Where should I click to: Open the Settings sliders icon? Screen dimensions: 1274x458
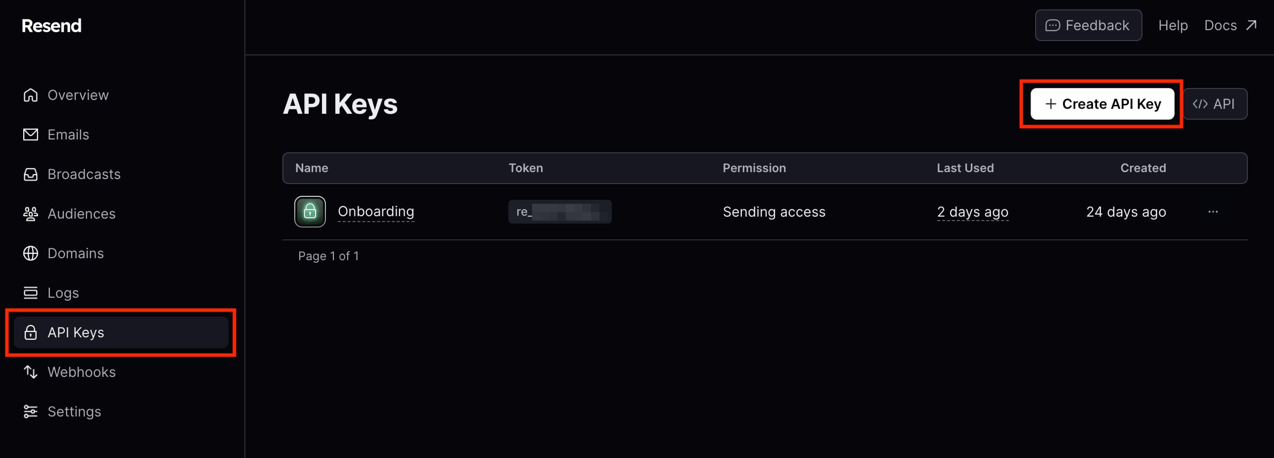30,412
